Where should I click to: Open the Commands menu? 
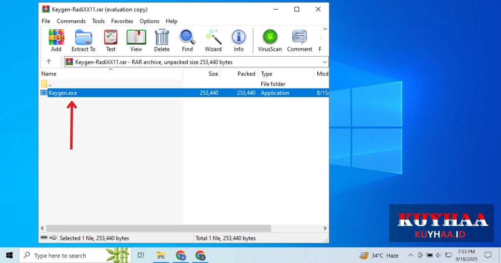(x=71, y=21)
